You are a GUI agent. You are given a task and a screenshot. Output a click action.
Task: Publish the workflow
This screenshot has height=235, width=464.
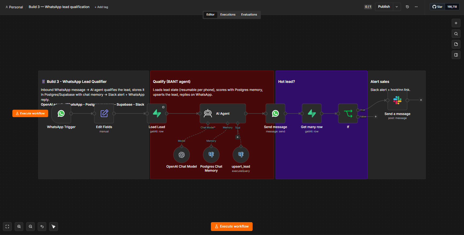point(384,7)
